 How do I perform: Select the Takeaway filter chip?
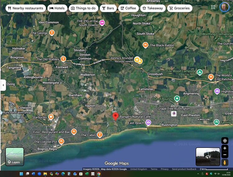[x=153, y=8]
